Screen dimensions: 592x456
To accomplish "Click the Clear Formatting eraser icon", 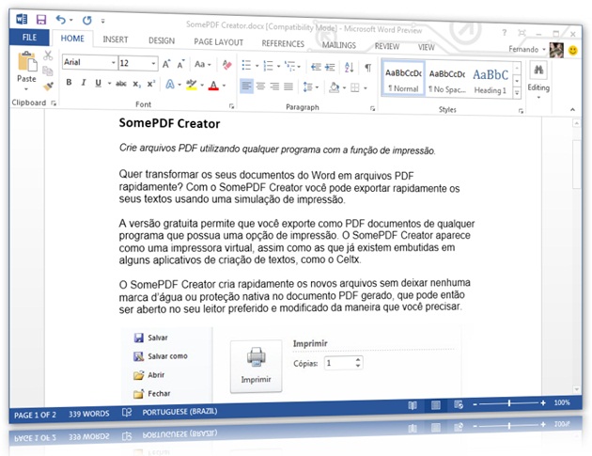I will (226, 65).
